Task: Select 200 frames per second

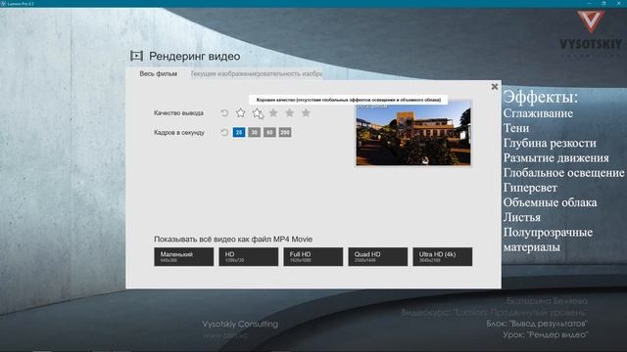Action: (x=285, y=132)
